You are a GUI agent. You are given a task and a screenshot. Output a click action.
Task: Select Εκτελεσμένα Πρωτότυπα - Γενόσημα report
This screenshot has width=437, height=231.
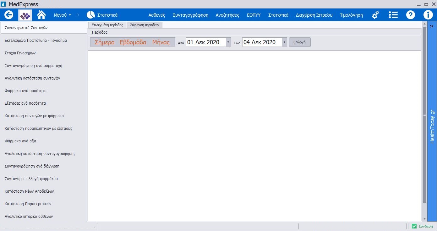(x=43, y=40)
